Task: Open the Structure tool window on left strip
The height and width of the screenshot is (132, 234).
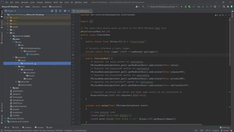Action: pyautogui.click(x=2, y=107)
